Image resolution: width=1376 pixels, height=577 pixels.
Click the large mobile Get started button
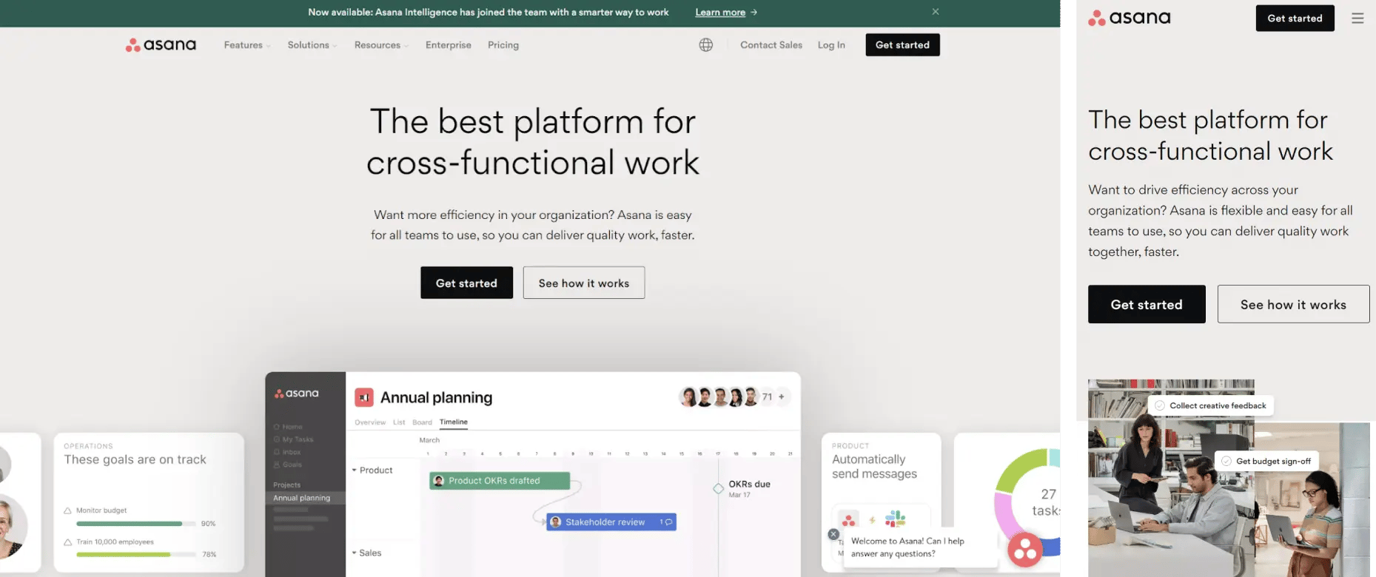(x=1147, y=304)
